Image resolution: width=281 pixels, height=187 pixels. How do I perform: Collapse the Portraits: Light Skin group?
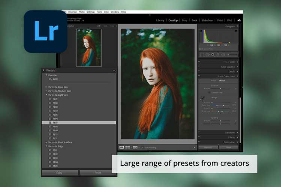tap(46, 95)
